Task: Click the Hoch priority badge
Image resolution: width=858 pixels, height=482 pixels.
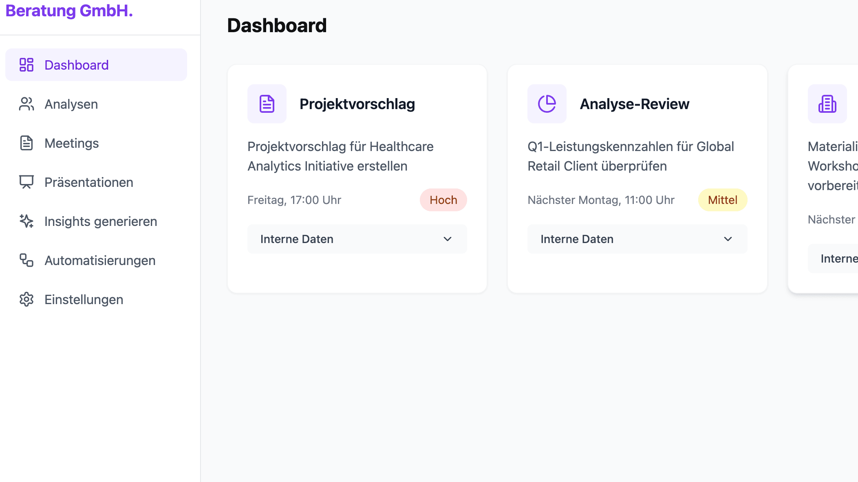Action: (x=443, y=200)
